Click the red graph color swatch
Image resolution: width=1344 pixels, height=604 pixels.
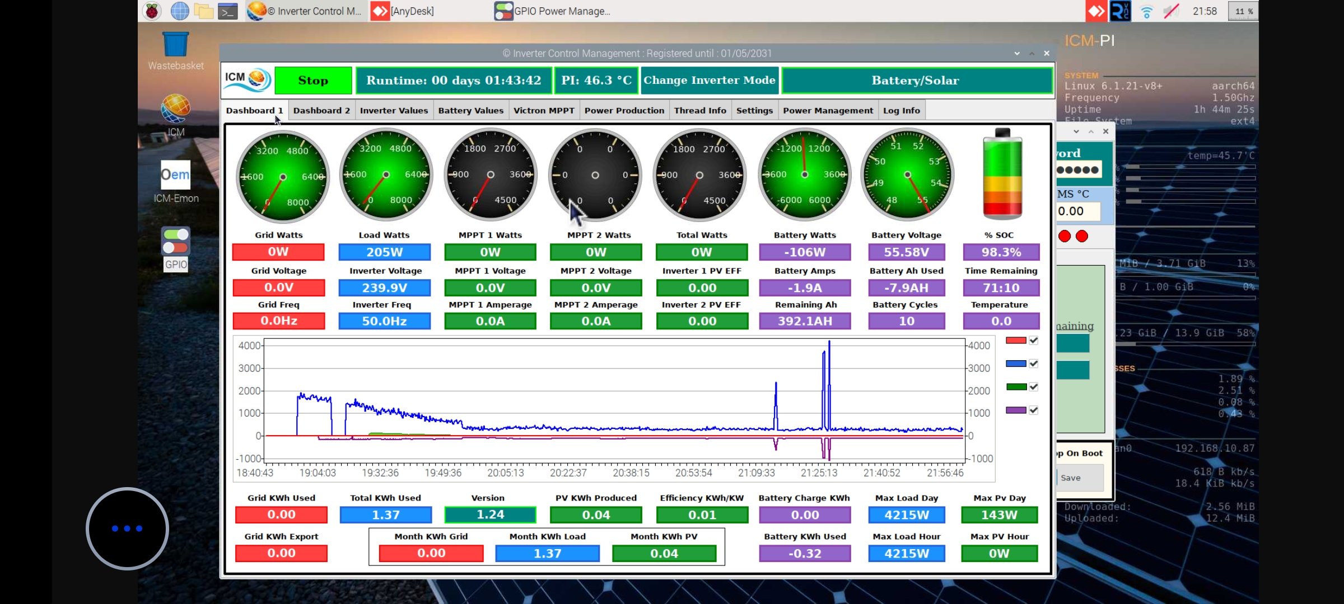1016,341
